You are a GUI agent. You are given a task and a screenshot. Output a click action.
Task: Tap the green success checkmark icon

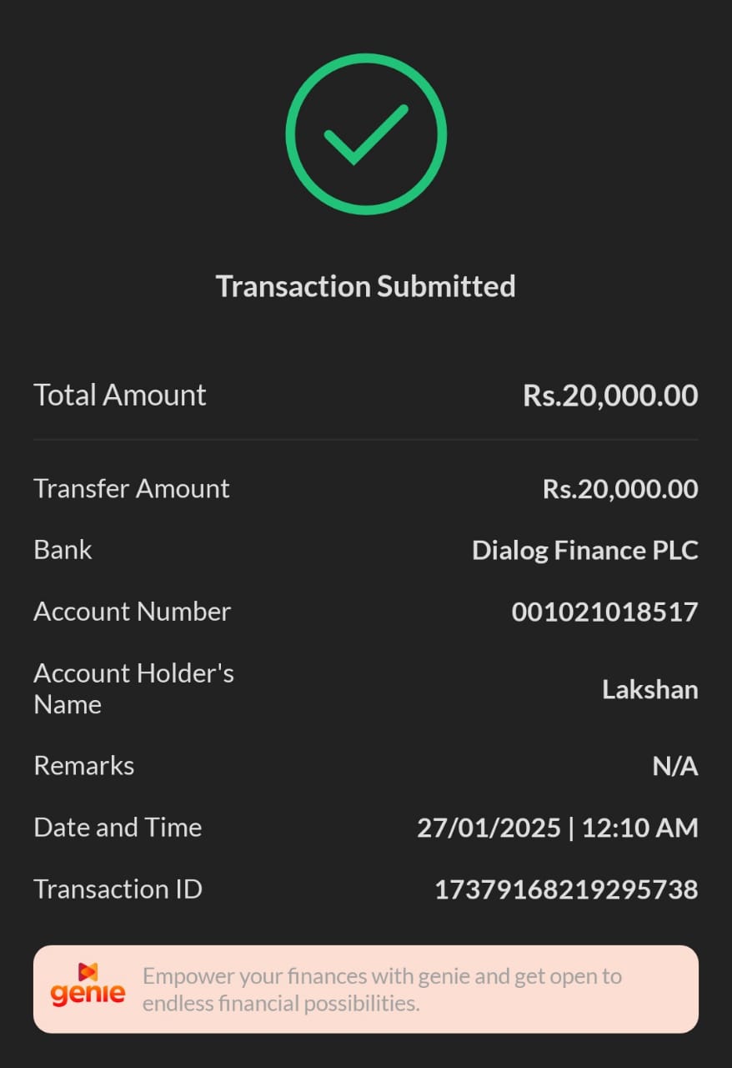(x=366, y=134)
